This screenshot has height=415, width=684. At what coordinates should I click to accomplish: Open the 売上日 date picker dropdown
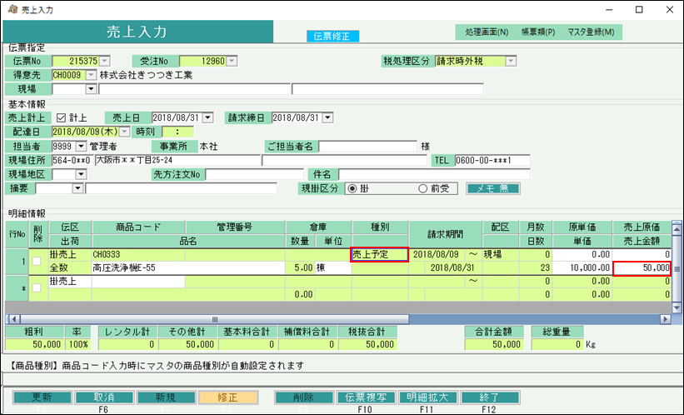point(208,117)
